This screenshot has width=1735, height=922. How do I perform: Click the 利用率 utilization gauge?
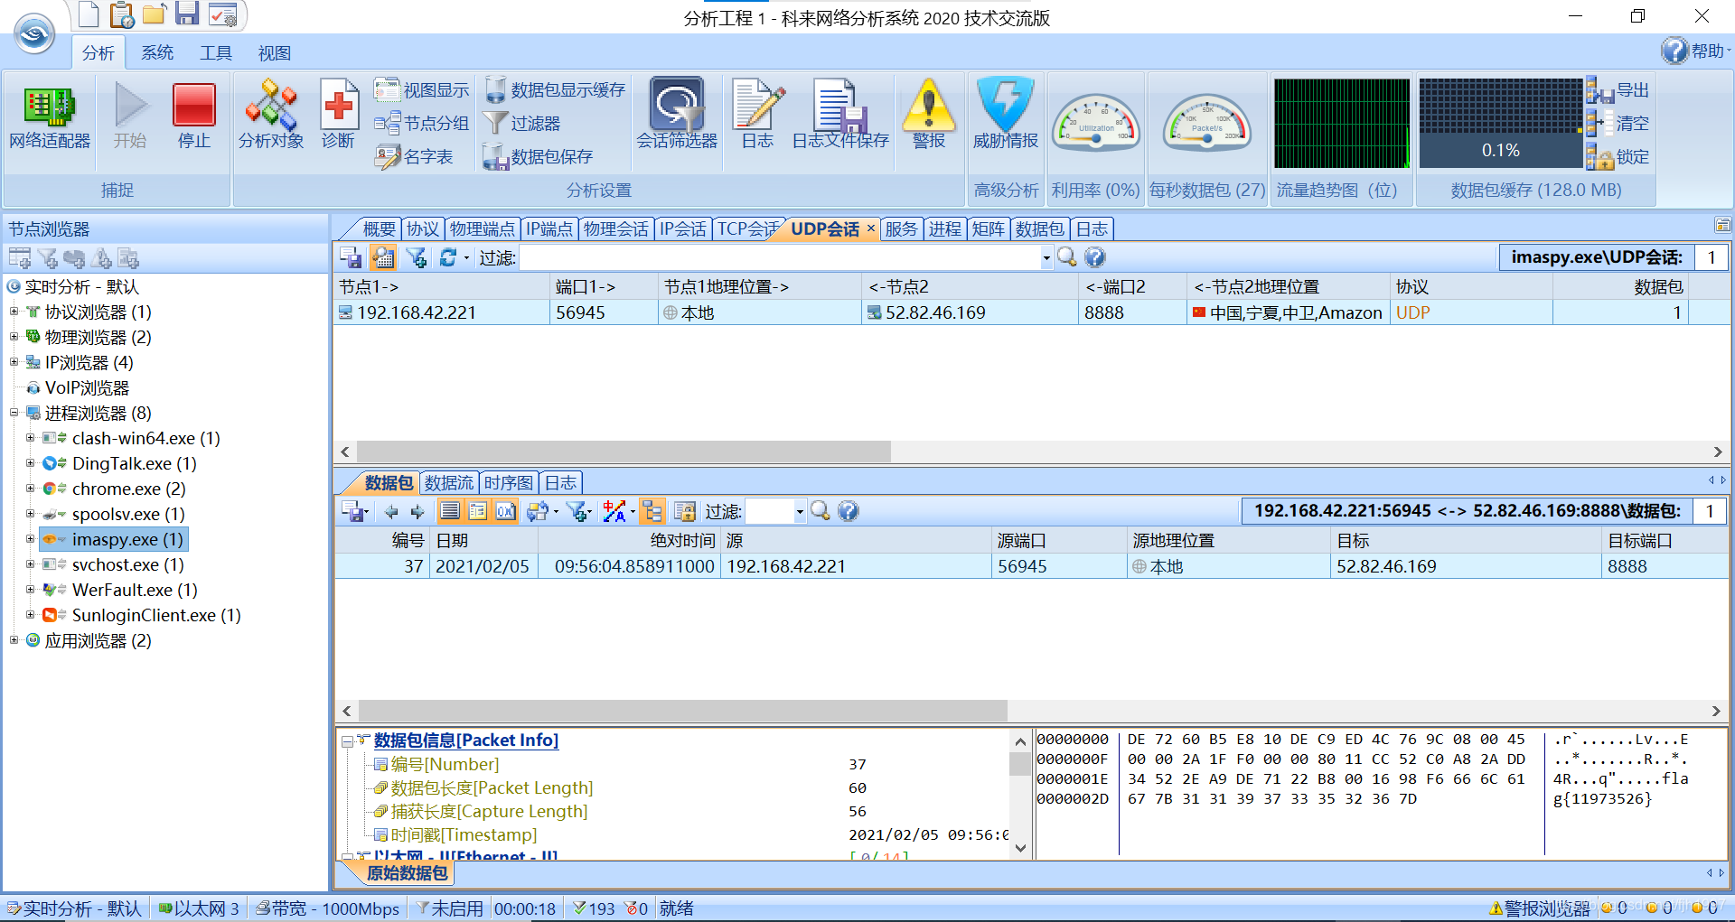coord(1096,125)
